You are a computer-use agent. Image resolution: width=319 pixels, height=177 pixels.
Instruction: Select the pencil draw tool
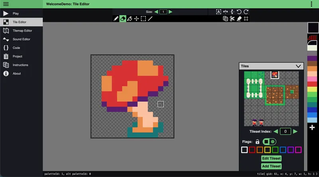pyautogui.click(x=116, y=19)
